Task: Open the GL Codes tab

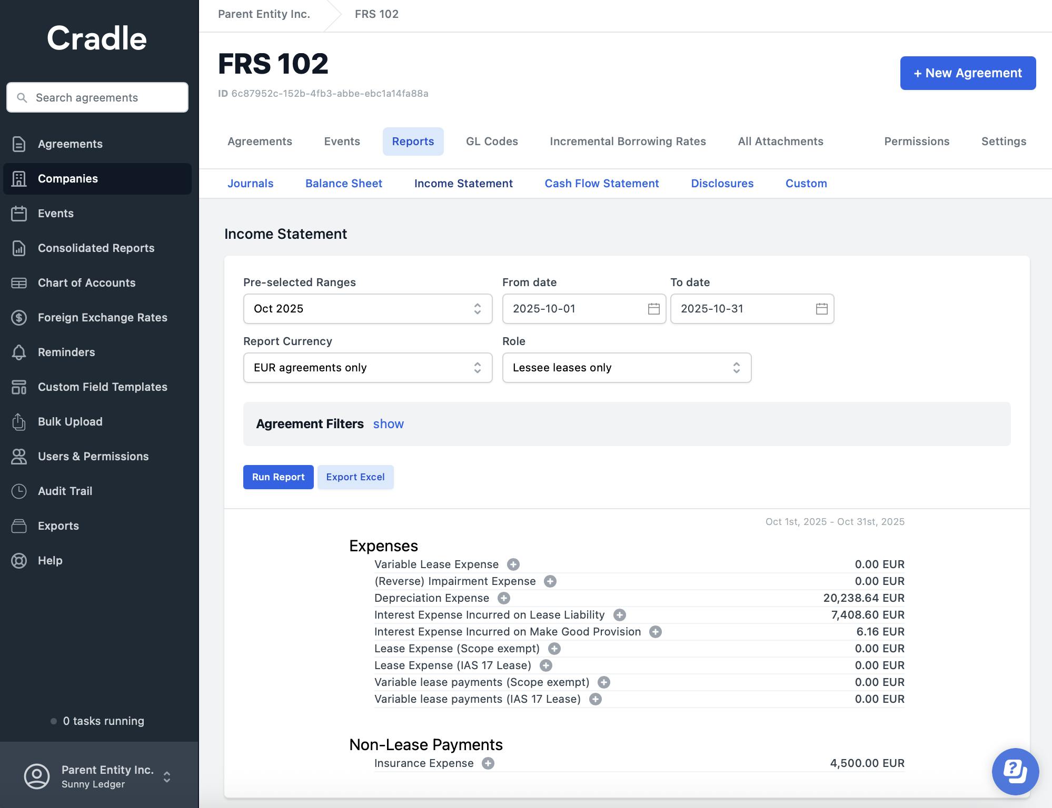Action: (492, 142)
